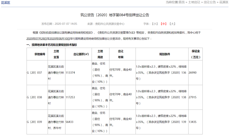The image size is (230, 140).
Task: Select parcel number G〔20〕038
Action: (x=34, y=97)
